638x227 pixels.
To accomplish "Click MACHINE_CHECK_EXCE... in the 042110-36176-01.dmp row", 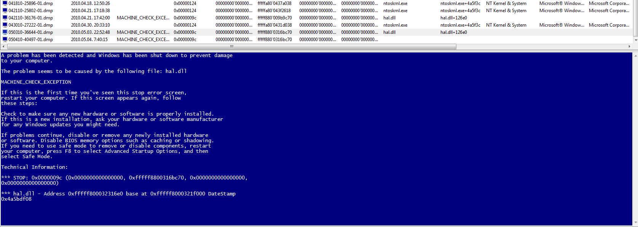I will tap(143, 18).
